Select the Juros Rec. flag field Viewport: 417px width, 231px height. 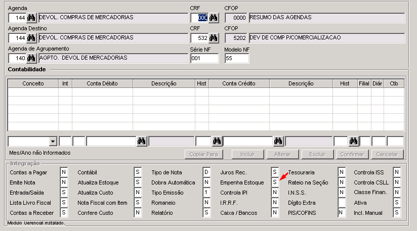275,172
